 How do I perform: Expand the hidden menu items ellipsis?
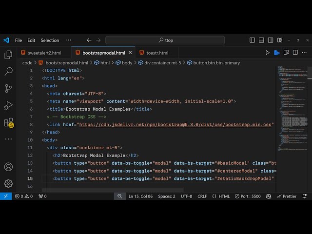[68, 40]
